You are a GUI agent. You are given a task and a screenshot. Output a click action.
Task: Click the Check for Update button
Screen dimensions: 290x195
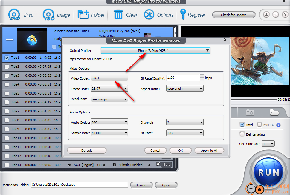tap(233, 15)
